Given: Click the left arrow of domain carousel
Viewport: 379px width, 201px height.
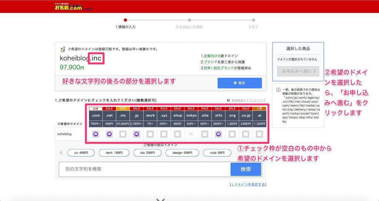Looking at the screenshot, I should 61,153.
